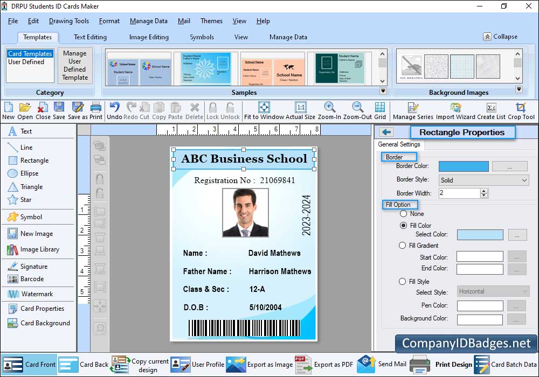The width and height of the screenshot is (539, 377).
Task: Click Save as toolbar icon
Action: tap(78, 110)
